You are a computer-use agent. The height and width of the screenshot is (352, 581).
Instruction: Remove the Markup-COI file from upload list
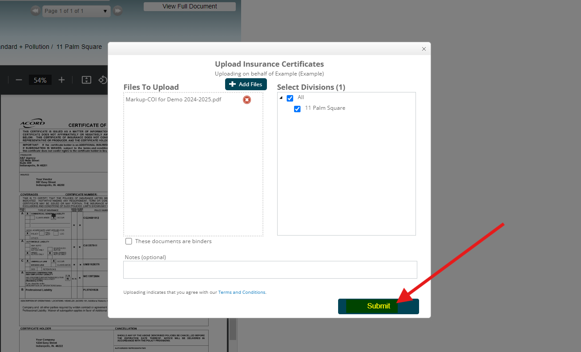[246, 100]
